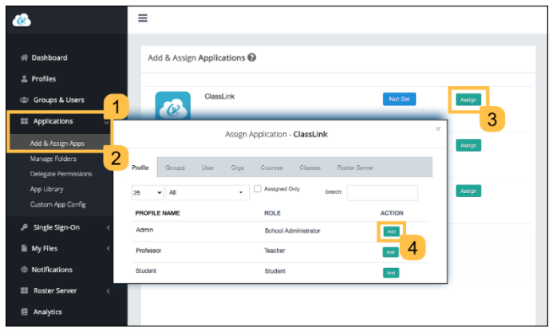Click the ClassLink cloud logo in sidebar
The image size is (553, 331).
(21, 20)
